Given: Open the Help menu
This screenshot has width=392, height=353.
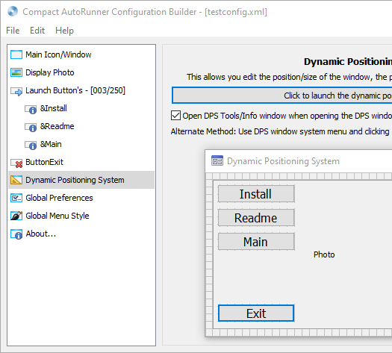Looking at the screenshot, I should (x=64, y=31).
